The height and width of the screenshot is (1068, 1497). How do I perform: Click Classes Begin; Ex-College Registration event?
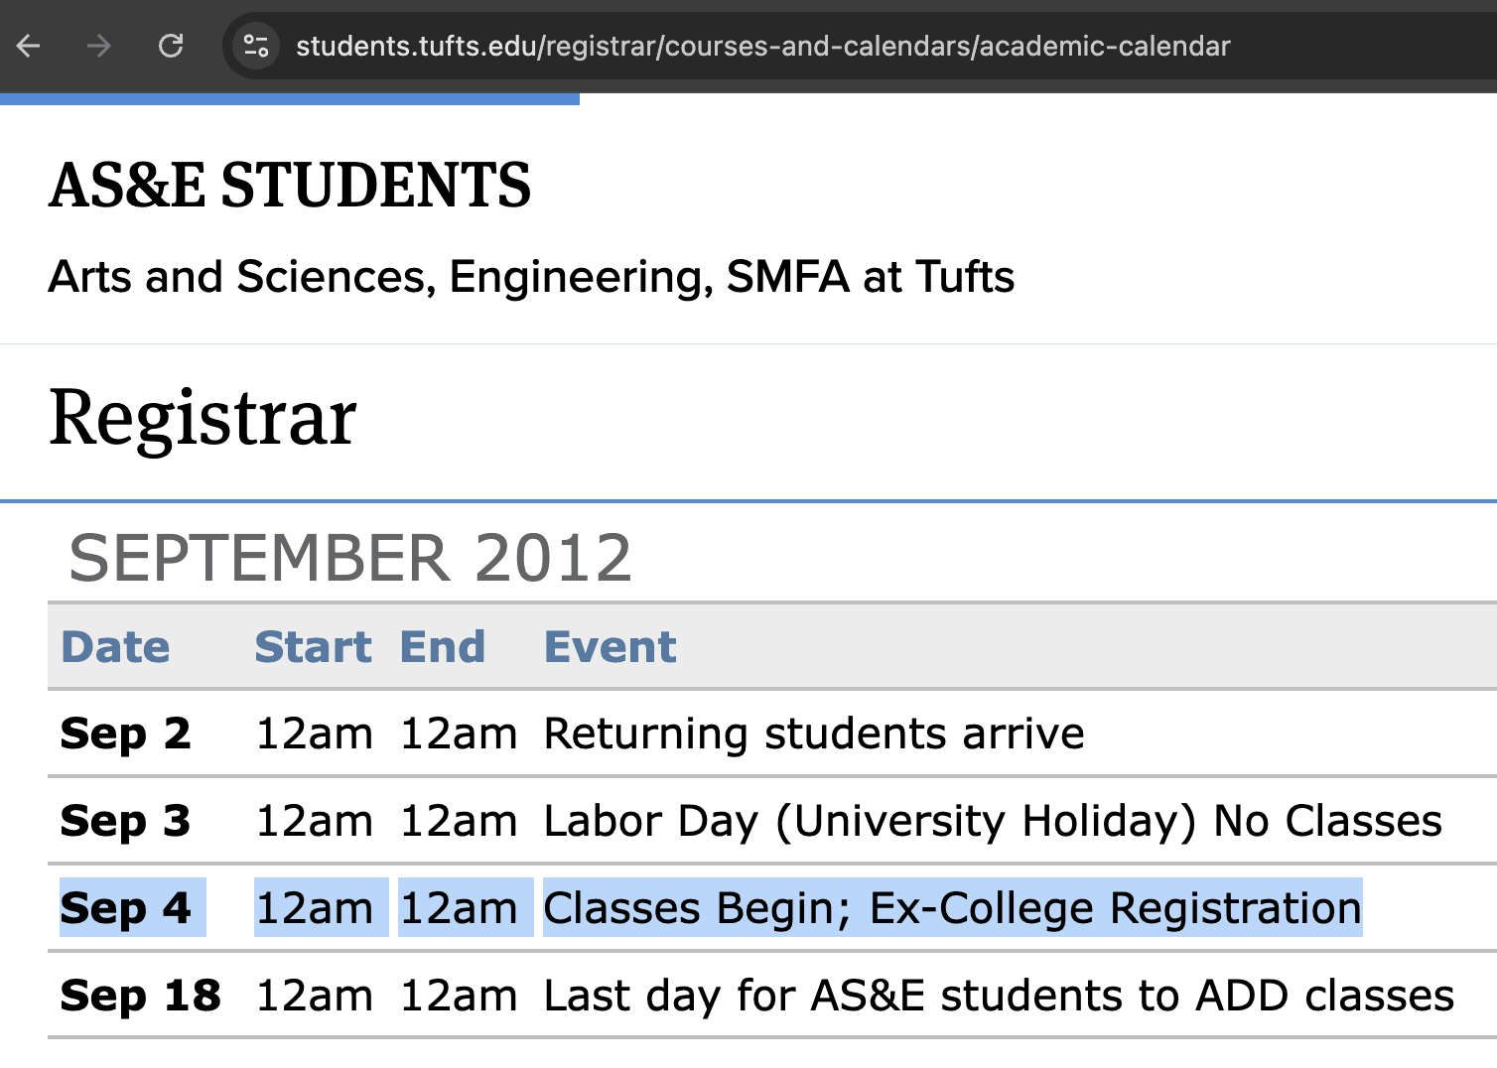(953, 908)
